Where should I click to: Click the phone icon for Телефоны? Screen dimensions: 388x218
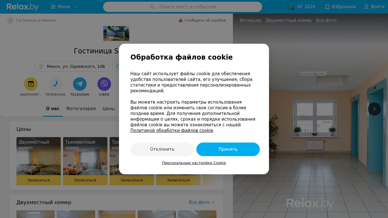coord(55,84)
